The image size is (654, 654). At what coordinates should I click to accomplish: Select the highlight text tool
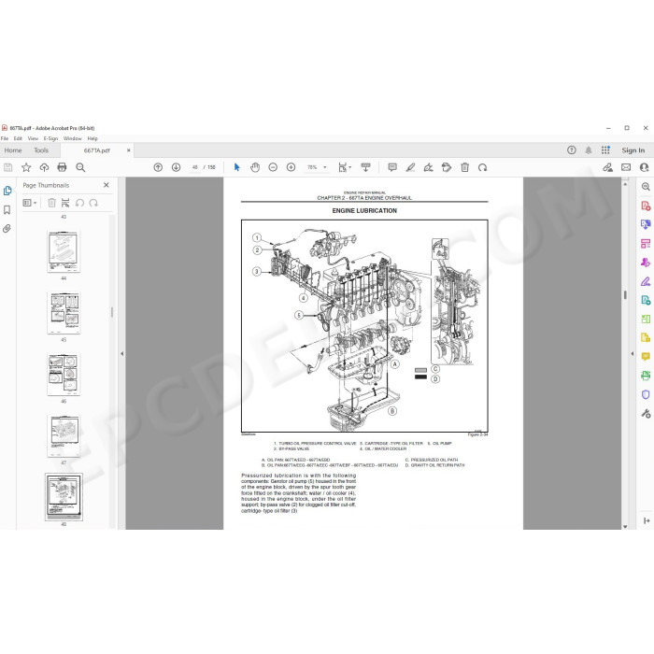(410, 167)
